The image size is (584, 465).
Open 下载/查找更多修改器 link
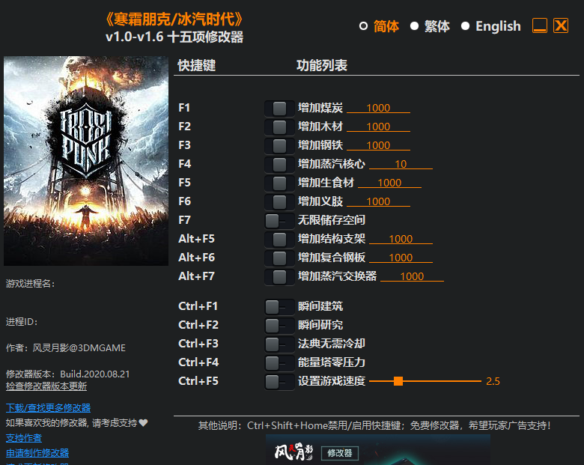pyautogui.click(x=49, y=408)
